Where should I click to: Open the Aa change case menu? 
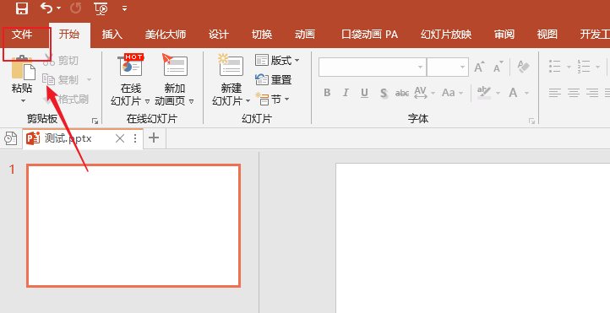(453, 93)
